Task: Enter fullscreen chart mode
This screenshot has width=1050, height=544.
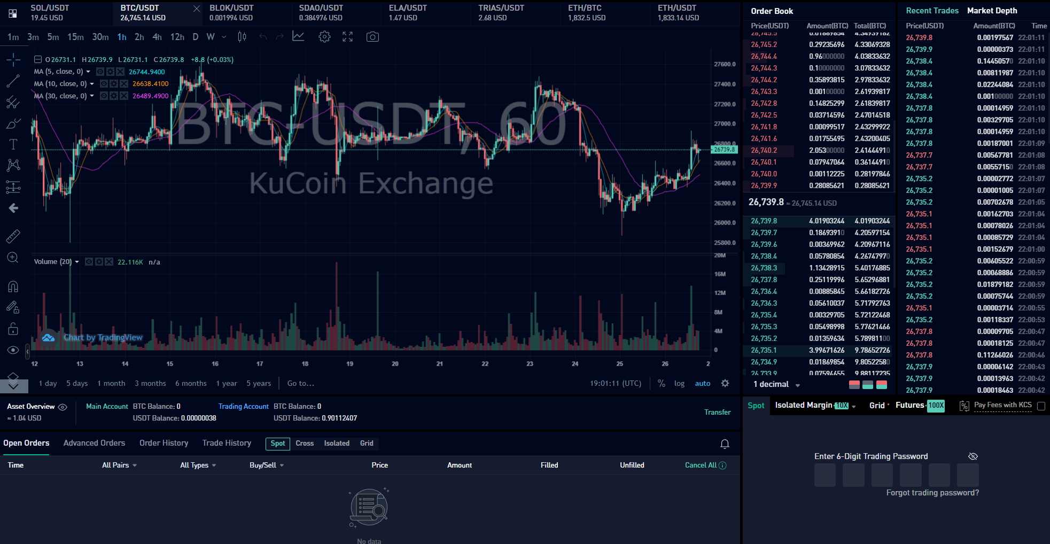Action: [348, 37]
